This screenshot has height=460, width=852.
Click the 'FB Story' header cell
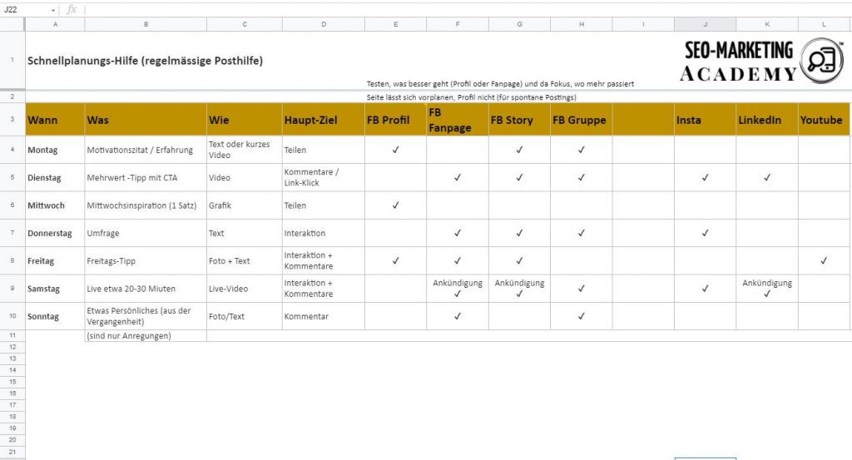tap(519, 120)
